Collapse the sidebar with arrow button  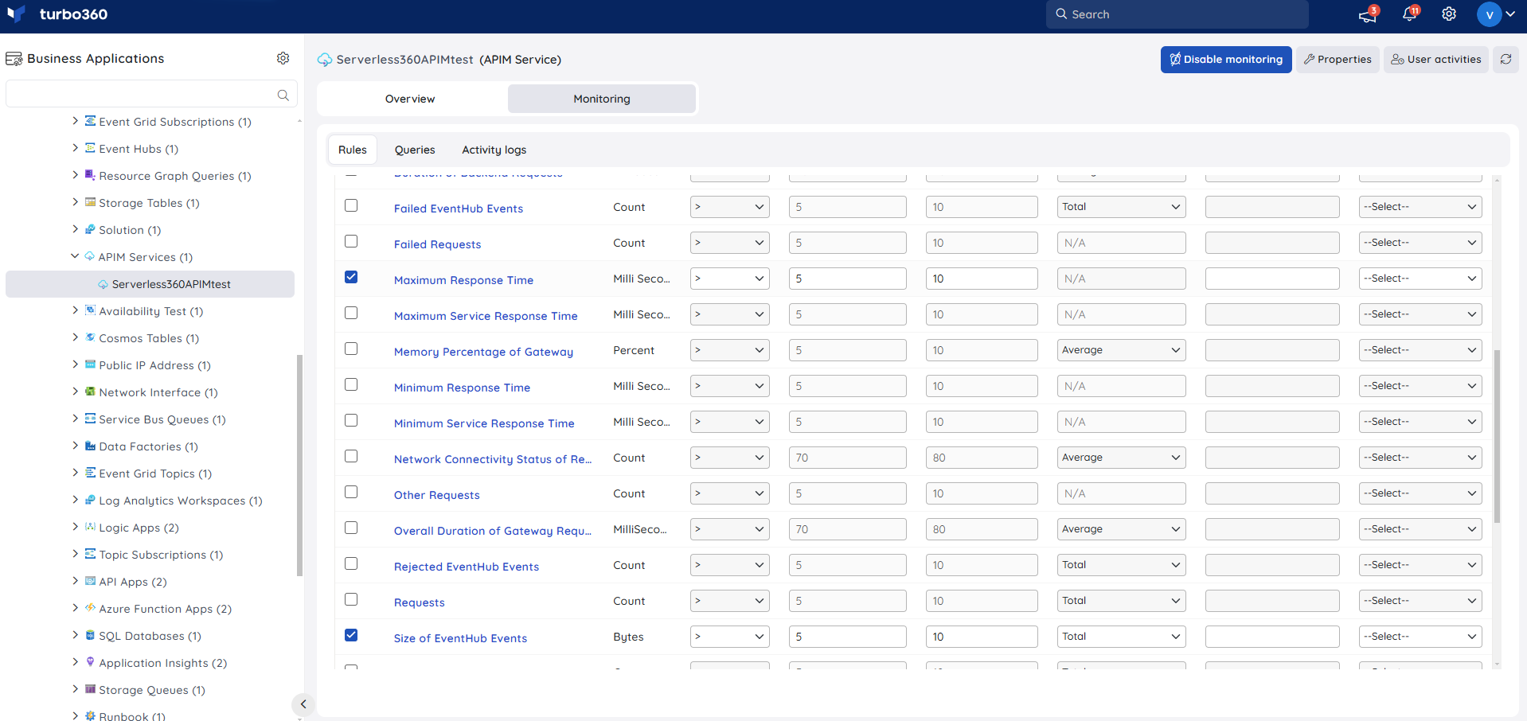[303, 704]
